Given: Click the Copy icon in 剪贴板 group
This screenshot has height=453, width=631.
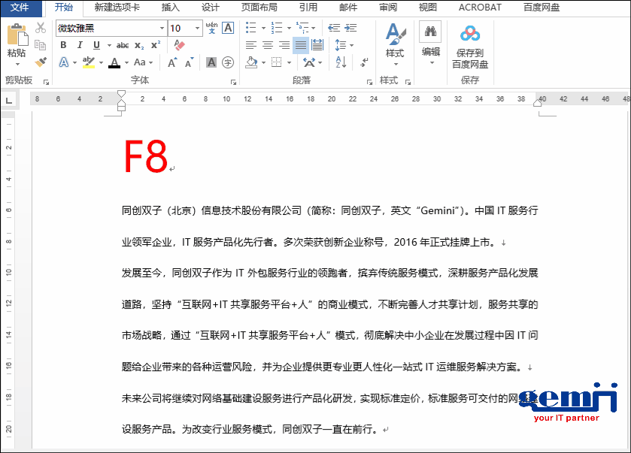Looking at the screenshot, I should (x=41, y=44).
